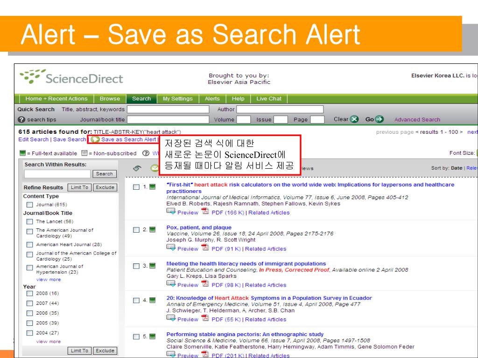Screen dimensions: 478x358
Task: Check the Journal (615) content type box
Action: [29, 205]
